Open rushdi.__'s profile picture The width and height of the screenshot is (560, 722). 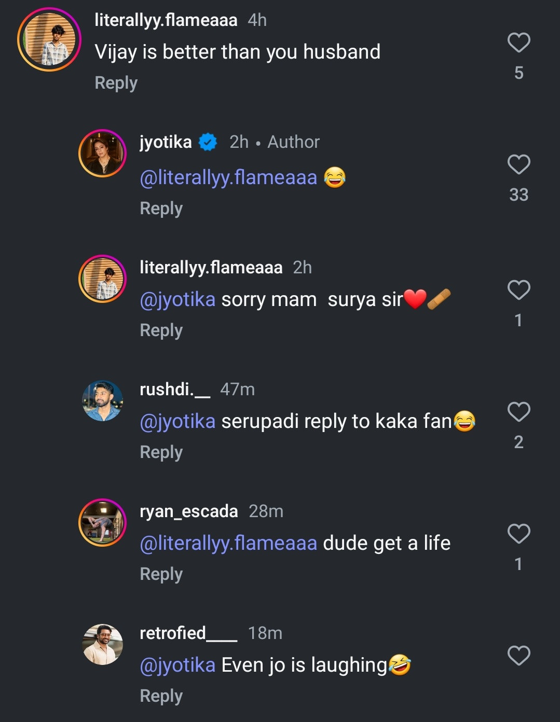[103, 400]
